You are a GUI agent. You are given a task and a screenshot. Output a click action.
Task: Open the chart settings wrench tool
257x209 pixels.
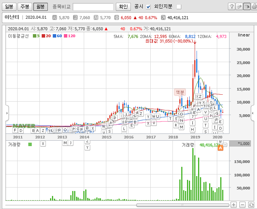[x=232, y=7]
